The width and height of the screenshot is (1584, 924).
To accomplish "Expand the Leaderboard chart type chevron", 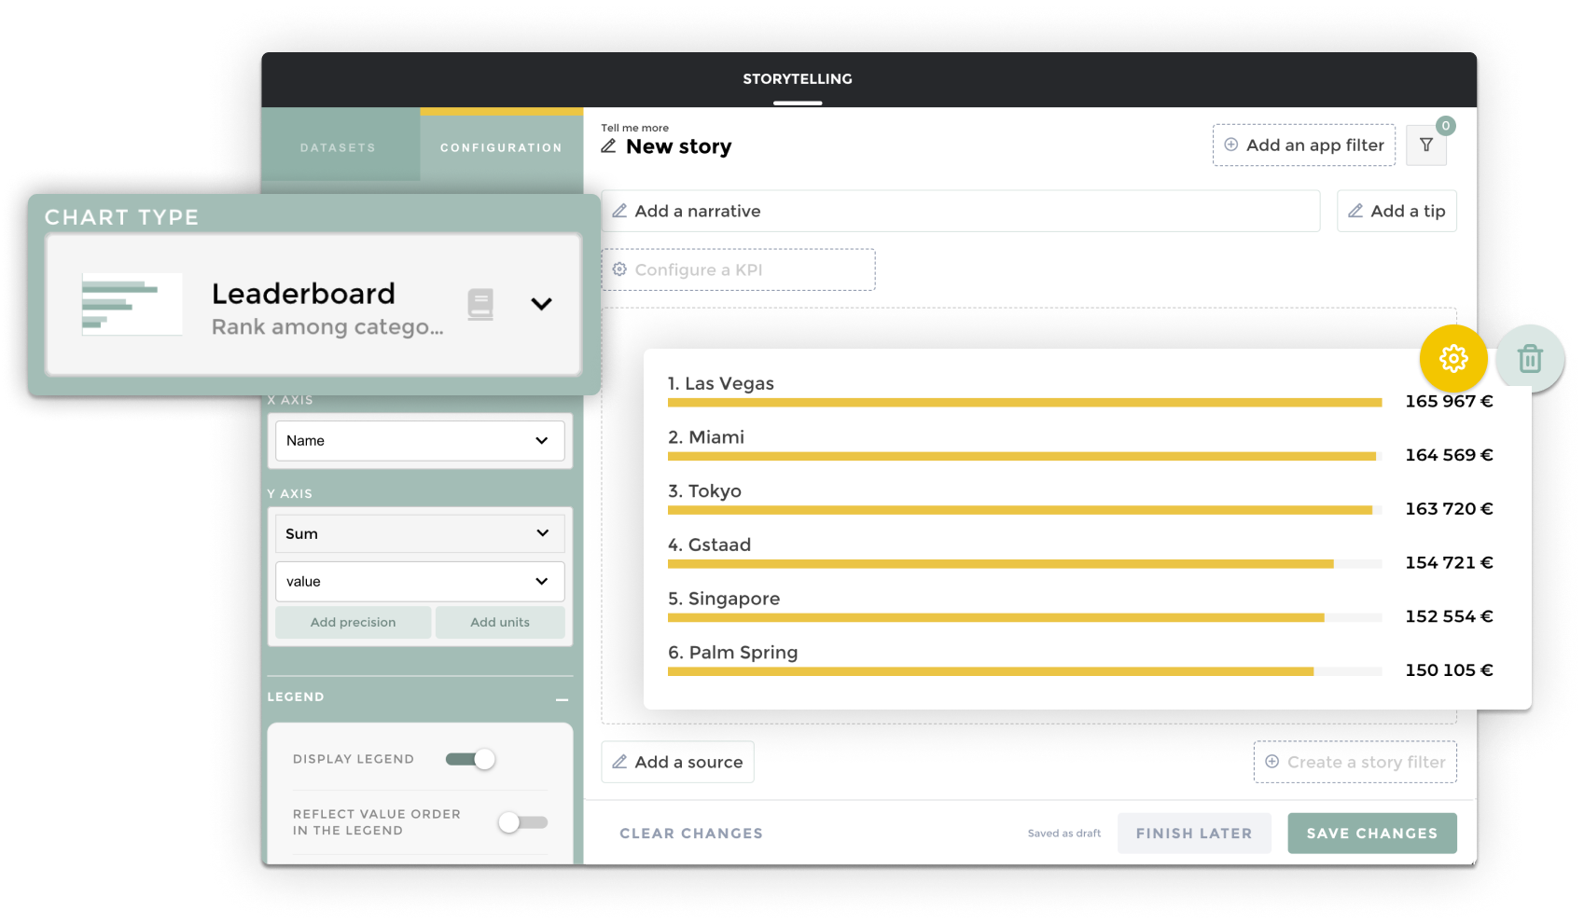I will pyautogui.click(x=541, y=304).
